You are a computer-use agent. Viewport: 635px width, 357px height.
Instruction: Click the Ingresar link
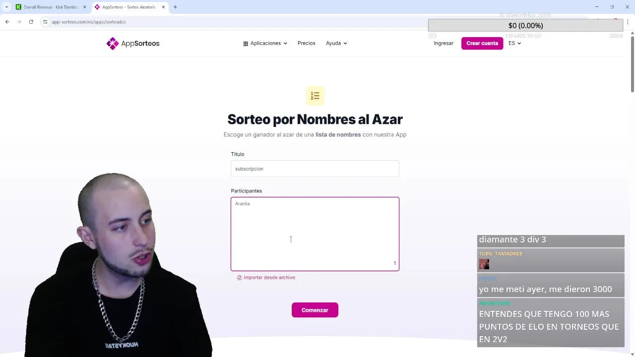coord(444,43)
